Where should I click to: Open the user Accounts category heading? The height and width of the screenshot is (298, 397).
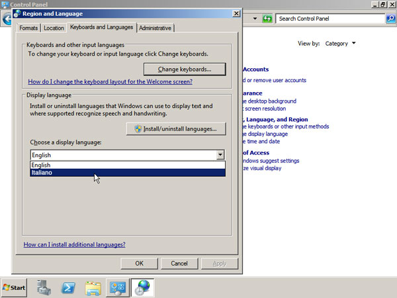point(255,70)
